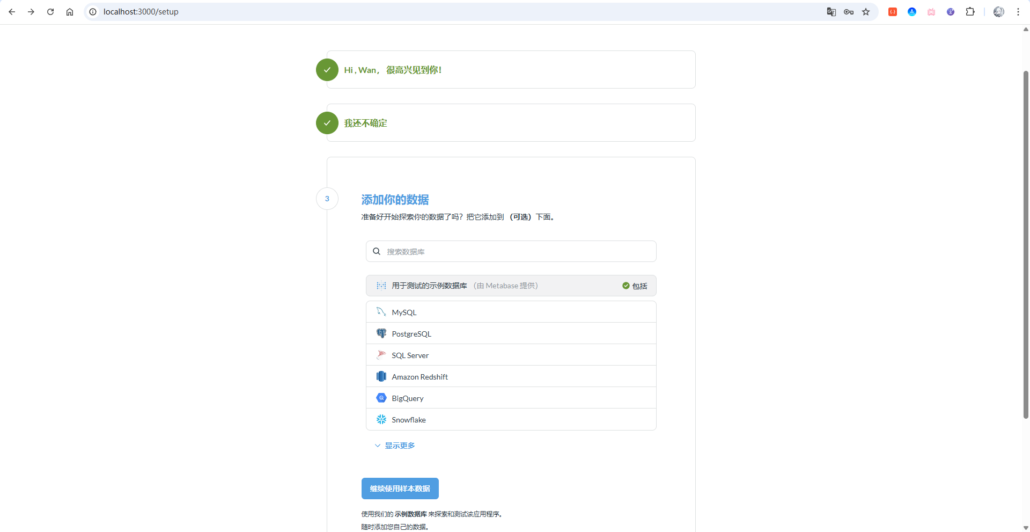Image resolution: width=1030 pixels, height=532 pixels.
Task: Open the browser profile avatar menu
Action: tap(998, 12)
